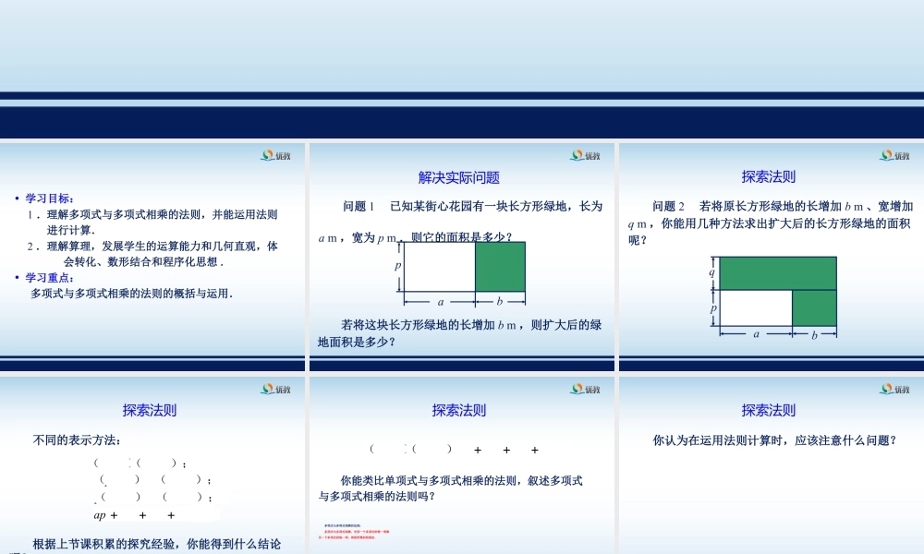This screenshot has width=924, height=554.
Task: Collapse the bottom-right 探索法则 slide
Action: [x=770, y=462]
